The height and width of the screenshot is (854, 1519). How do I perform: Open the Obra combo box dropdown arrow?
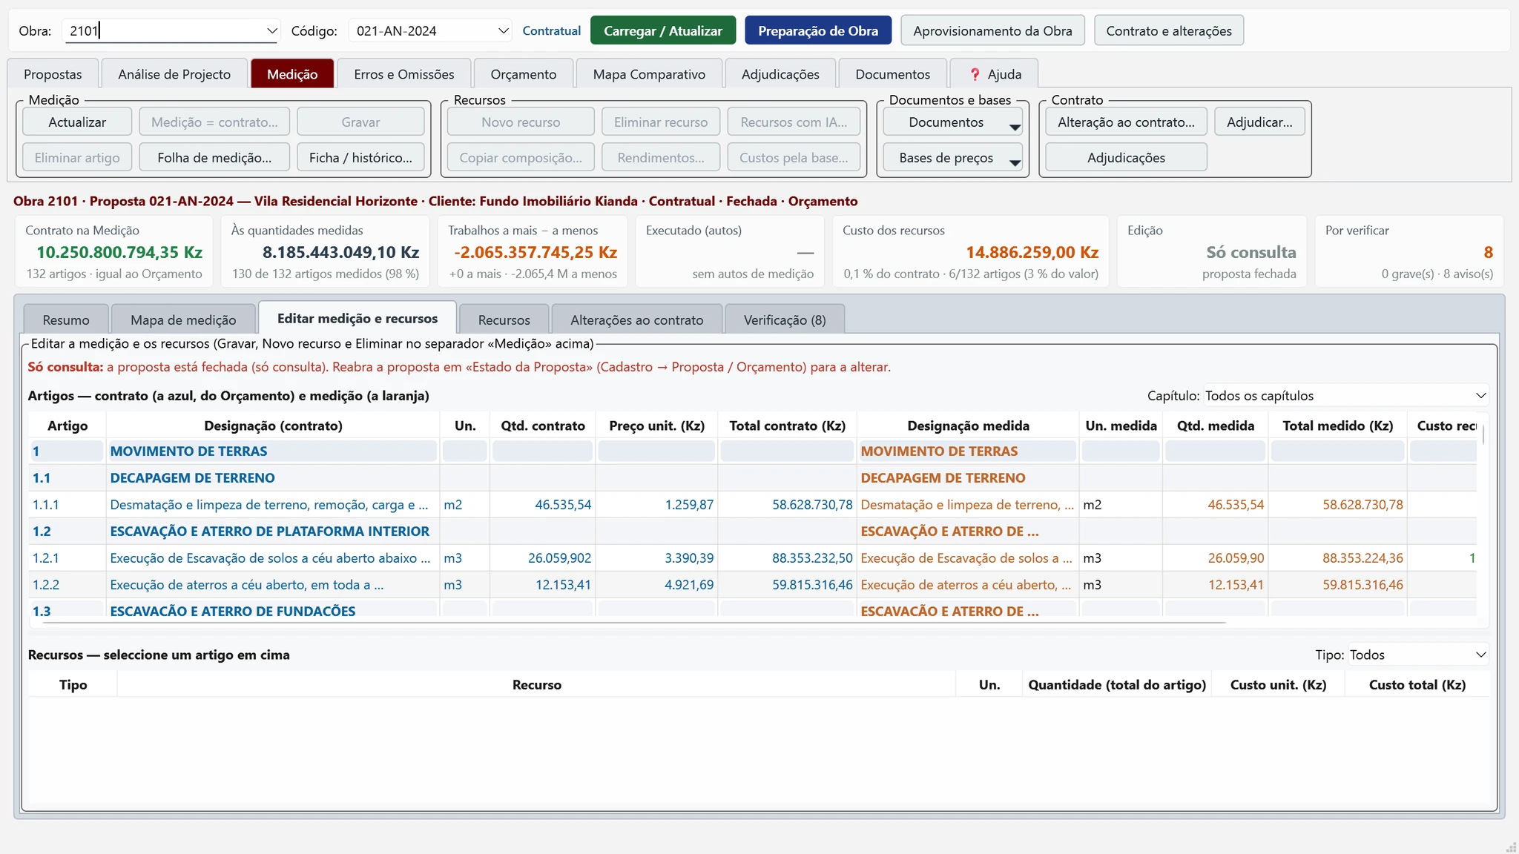[272, 31]
